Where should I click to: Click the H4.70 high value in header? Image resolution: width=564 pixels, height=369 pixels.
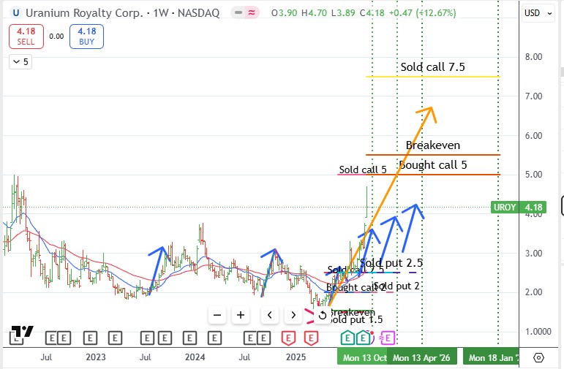314,13
